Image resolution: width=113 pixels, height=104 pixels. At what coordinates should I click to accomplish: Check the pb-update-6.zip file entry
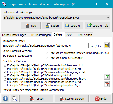[x=5, y=69]
